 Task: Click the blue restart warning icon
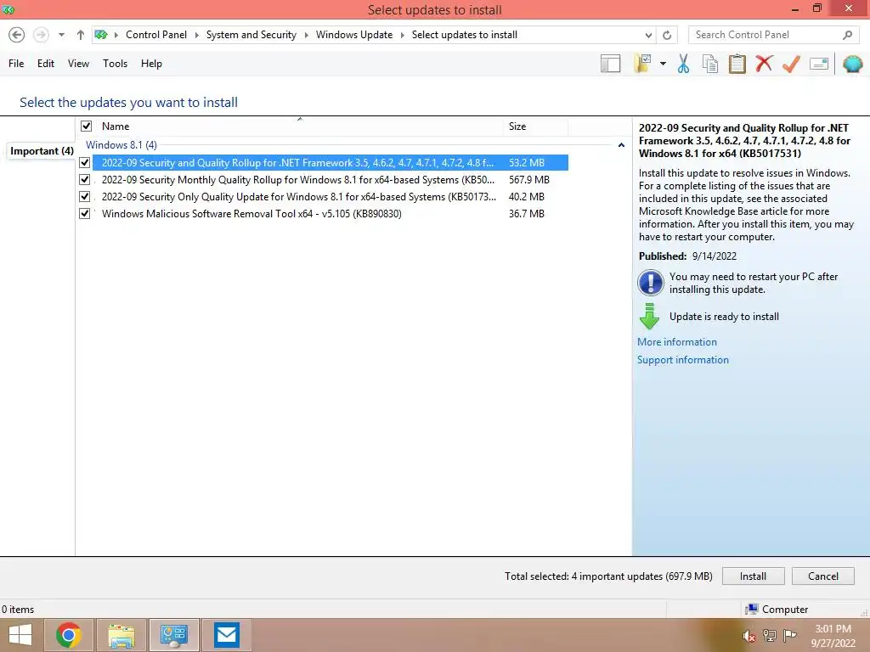pos(650,283)
